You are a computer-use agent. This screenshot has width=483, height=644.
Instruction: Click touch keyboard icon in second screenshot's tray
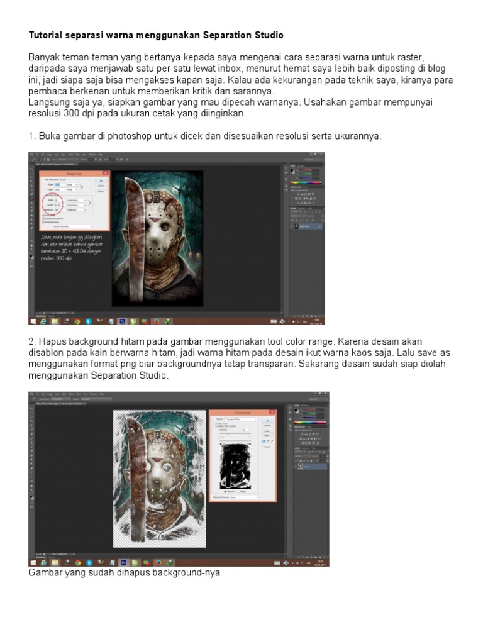(277, 562)
